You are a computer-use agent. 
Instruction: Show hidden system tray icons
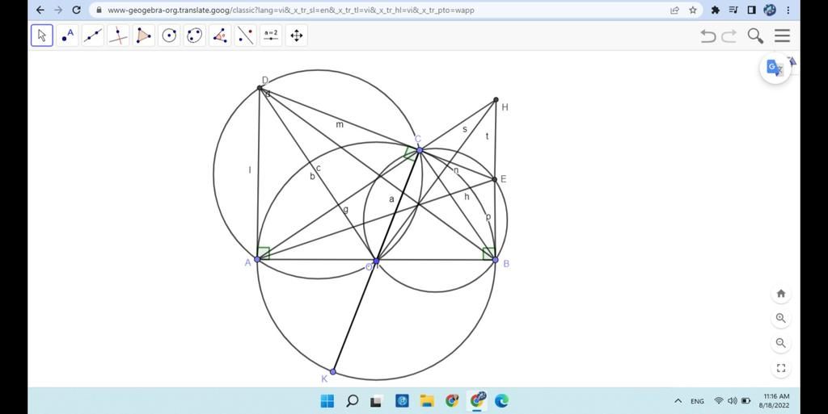coord(678,401)
